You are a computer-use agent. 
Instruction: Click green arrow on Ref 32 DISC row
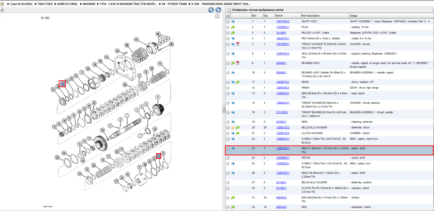(x=233, y=207)
